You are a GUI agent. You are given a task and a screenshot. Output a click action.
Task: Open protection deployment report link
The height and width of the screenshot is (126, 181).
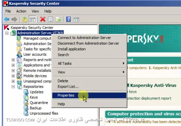tap(149, 98)
